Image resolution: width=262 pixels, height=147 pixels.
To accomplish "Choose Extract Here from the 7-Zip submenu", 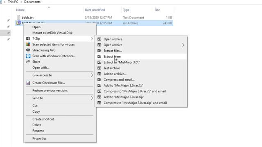I will 112,56.
